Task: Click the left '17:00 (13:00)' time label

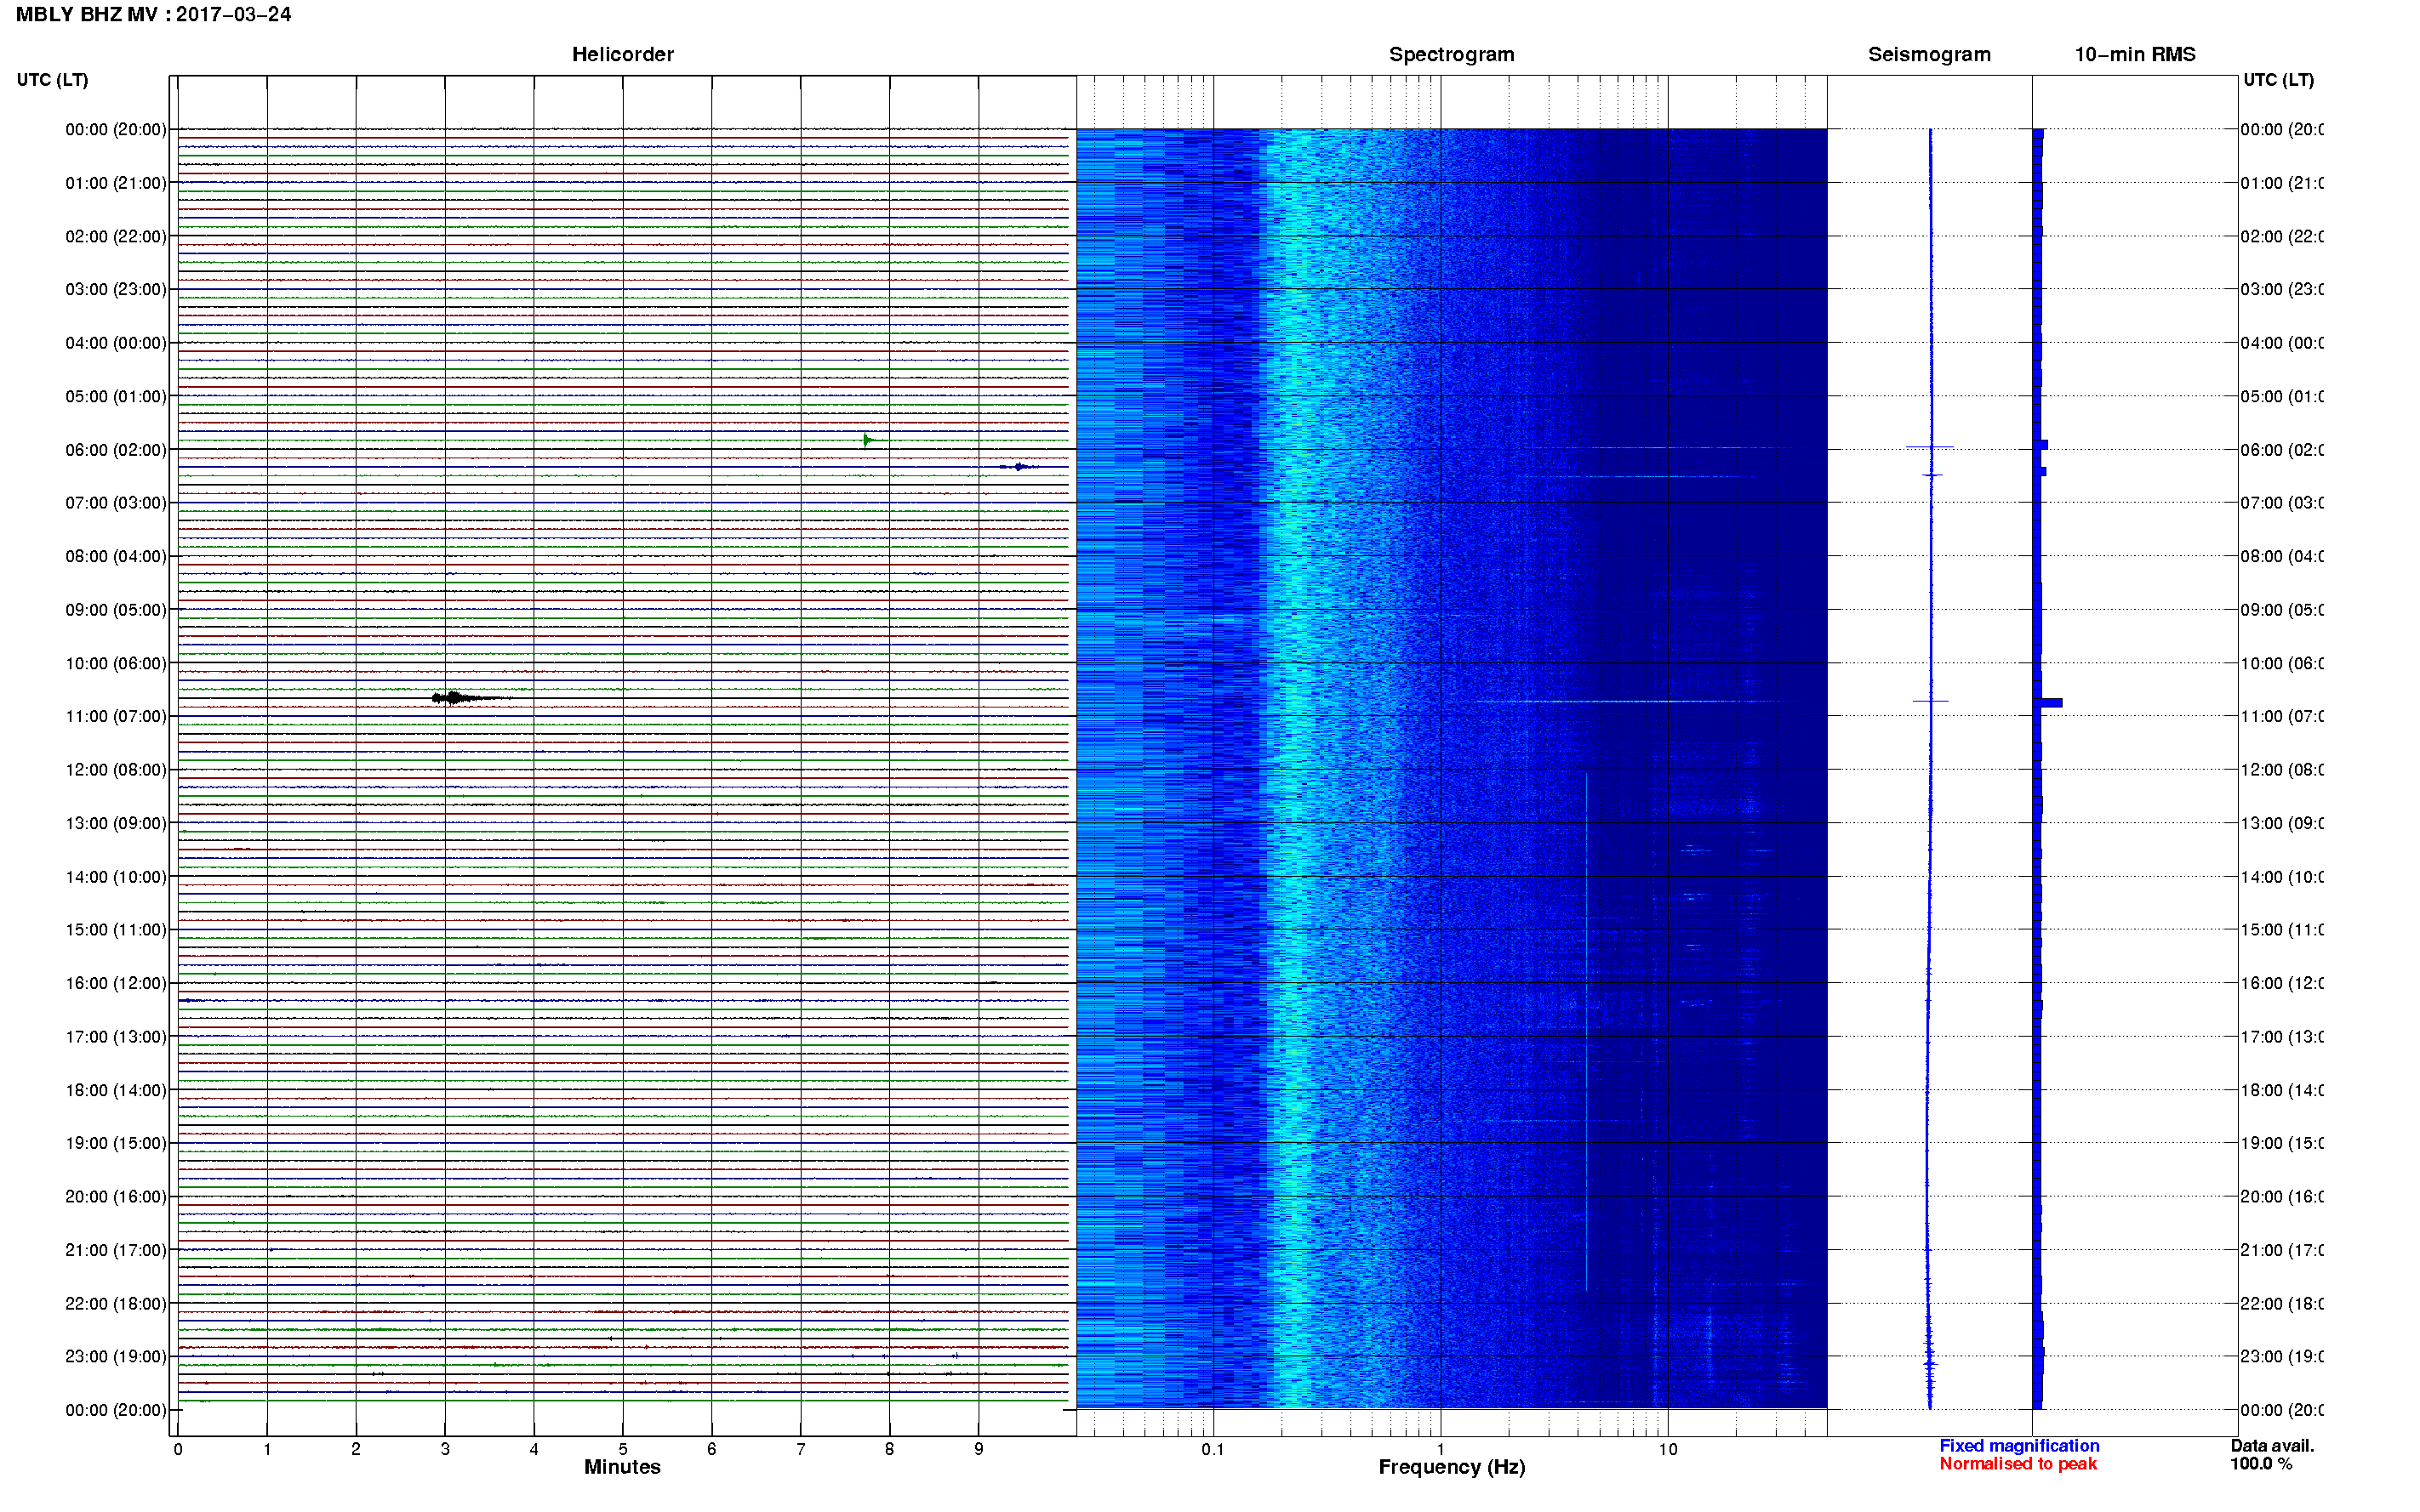Action: coord(116,1037)
